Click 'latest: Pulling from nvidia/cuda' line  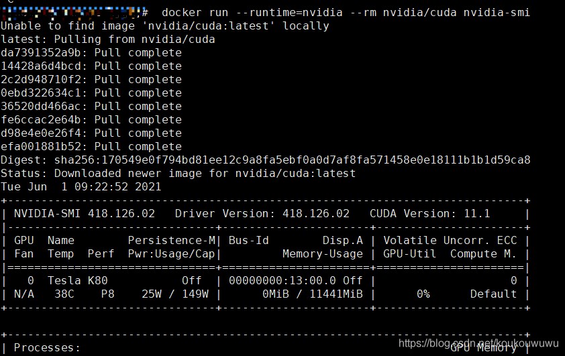click(108, 40)
